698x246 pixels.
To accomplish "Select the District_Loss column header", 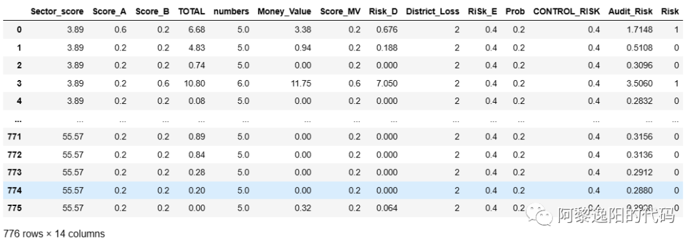I will click(x=432, y=12).
